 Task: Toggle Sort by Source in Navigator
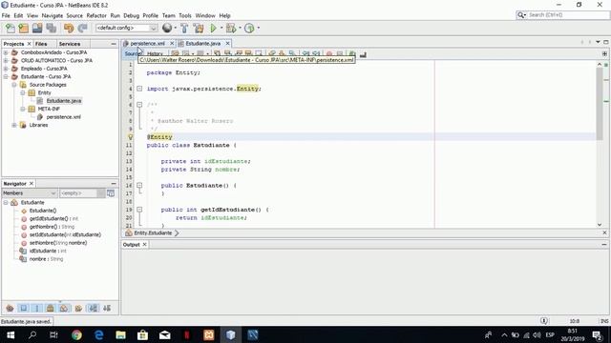pyautogui.click(x=107, y=309)
